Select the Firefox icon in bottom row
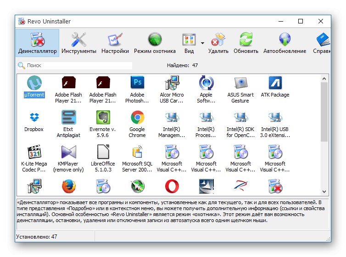The width and height of the screenshot is (346, 257). [69, 186]
